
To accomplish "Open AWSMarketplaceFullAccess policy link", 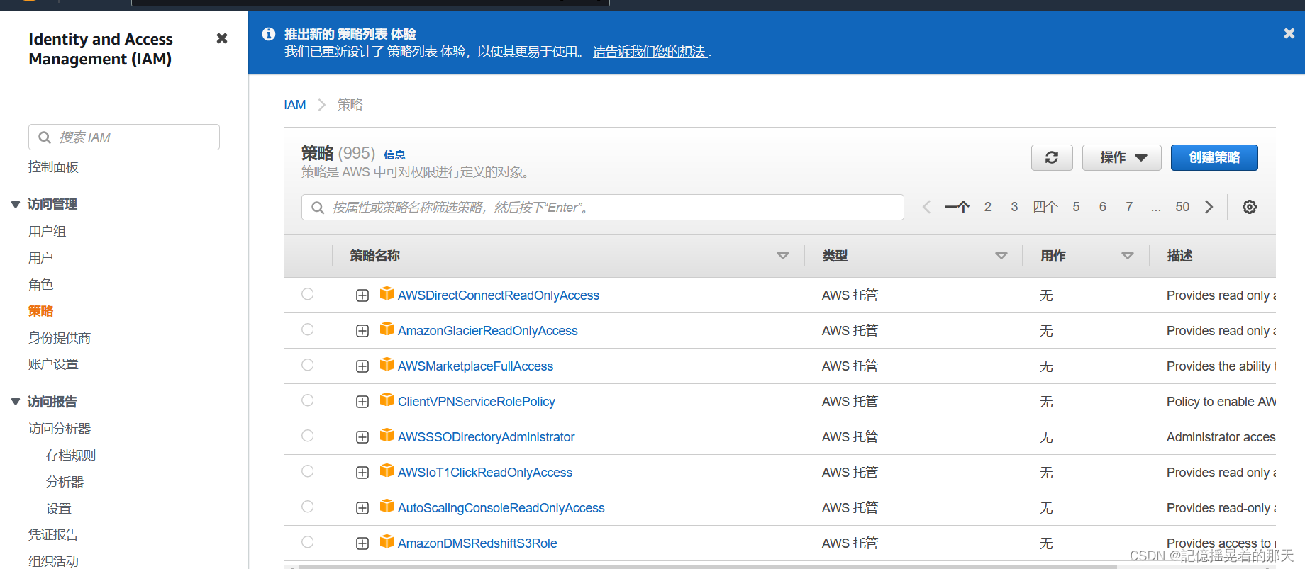I will pyautogui.click(x=475, y=366).
